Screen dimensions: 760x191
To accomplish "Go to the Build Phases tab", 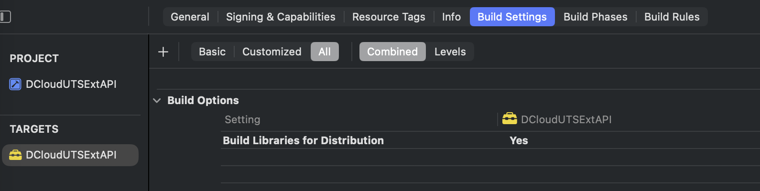I will [595, 17].
